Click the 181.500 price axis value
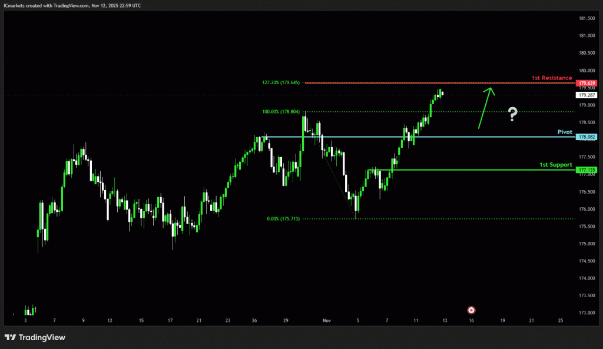The image size is (603, 349). click(586, 19)
